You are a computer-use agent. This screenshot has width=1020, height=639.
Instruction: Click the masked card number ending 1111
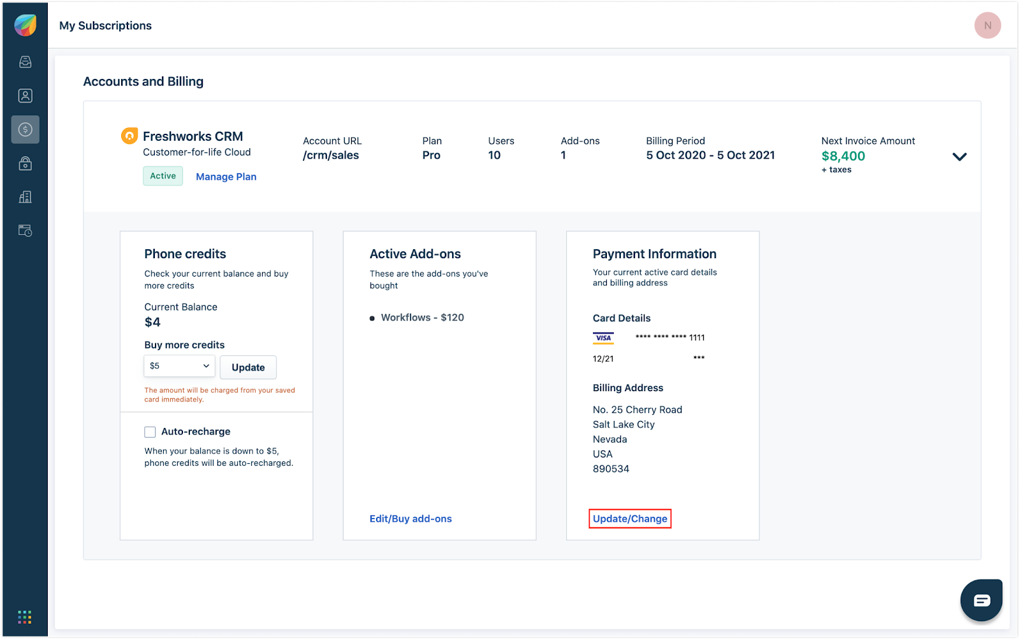pyautogui.click(x=670, y=338)
